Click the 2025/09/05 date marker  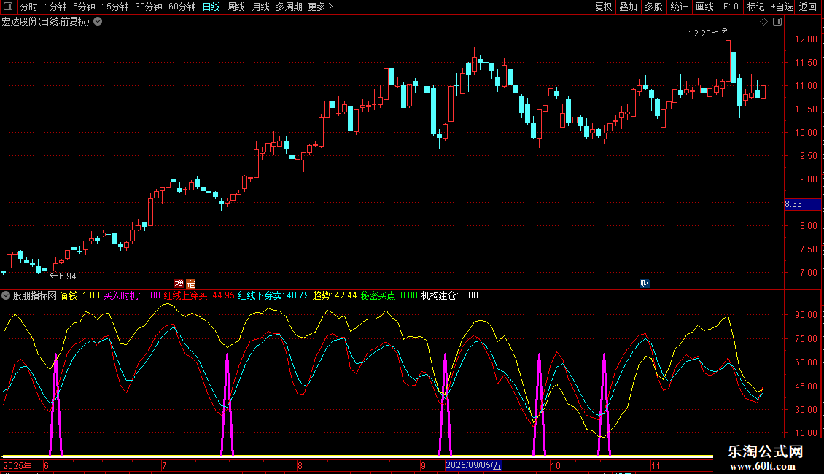tap(473, 465)
